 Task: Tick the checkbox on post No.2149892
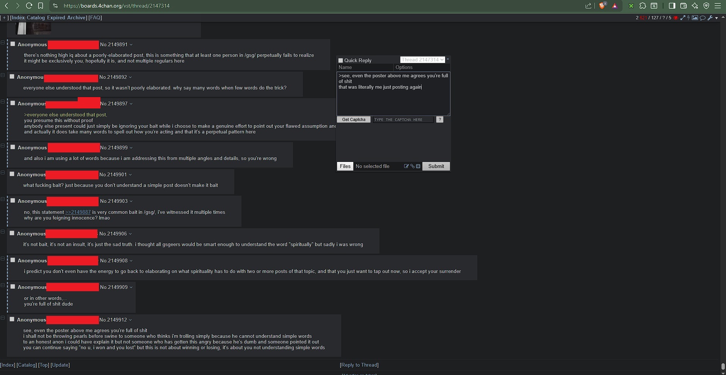[x=12, y=77]
